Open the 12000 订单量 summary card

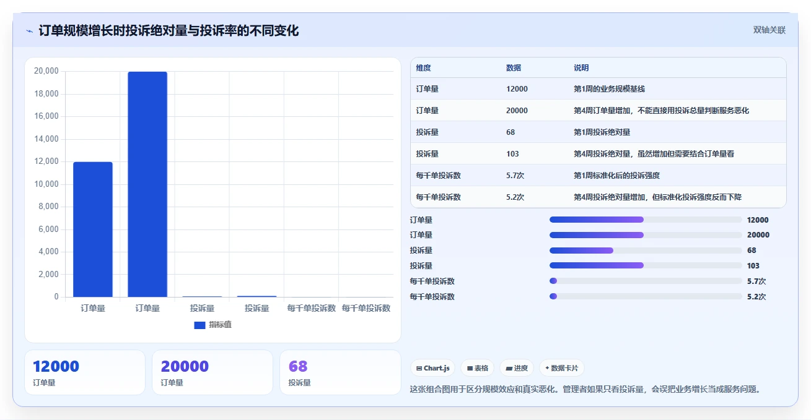click(85, 372)
